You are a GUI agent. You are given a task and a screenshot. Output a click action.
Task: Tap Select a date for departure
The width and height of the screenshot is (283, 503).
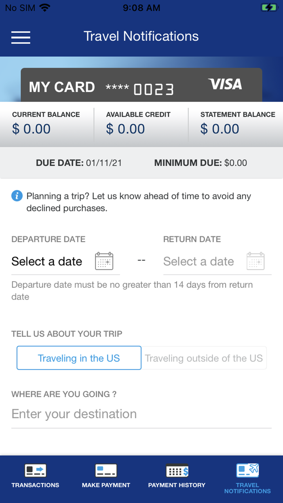pos(47,261)
